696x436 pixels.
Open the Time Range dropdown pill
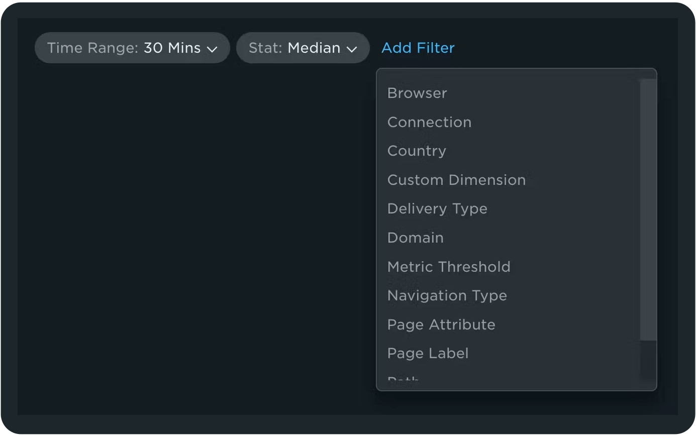(x=132, y=48)
